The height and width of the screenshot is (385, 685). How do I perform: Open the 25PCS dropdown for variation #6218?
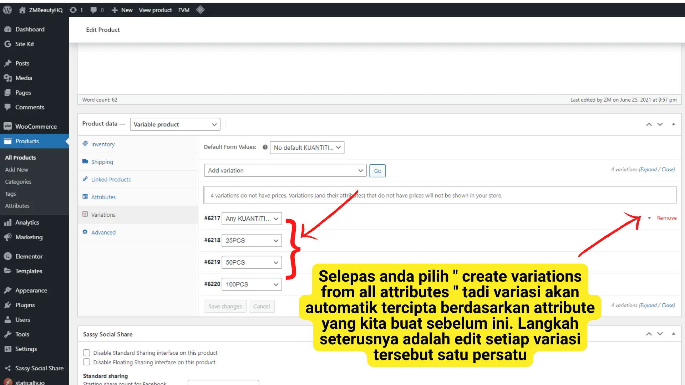[252, 240]
